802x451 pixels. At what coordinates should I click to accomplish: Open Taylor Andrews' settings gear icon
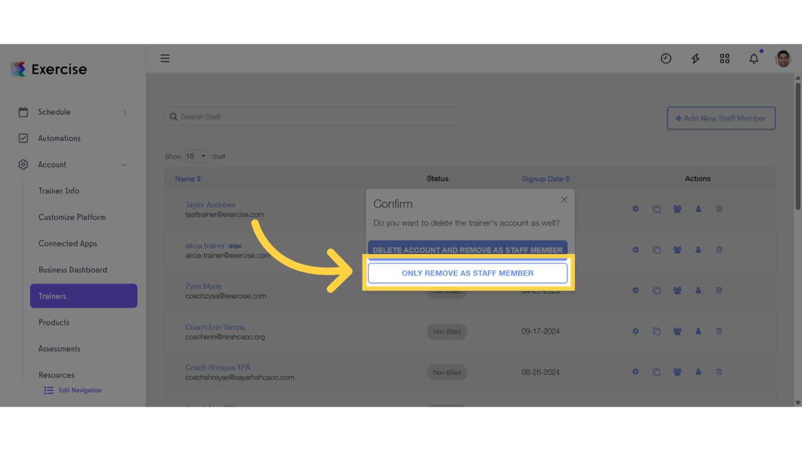click(635, 208)
